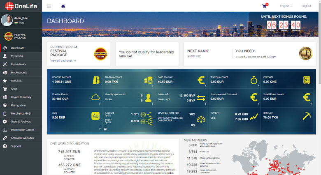The height and width of the screenshot is (175, 321).
Task: Open Crypto Currency in sidebar
Action: (21, 97)
